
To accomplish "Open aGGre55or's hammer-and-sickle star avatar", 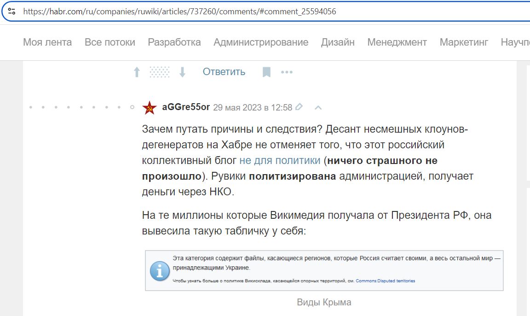I will (150, 108).
